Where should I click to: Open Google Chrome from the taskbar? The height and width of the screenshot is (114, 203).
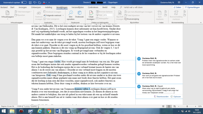coord(49,111)
